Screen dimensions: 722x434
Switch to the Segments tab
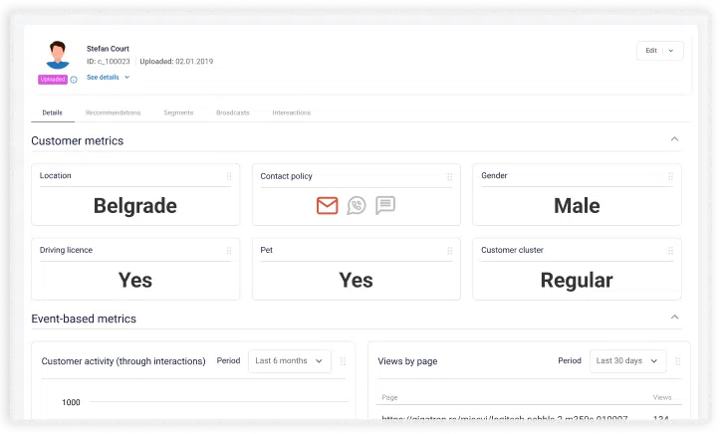pos(178,112)
